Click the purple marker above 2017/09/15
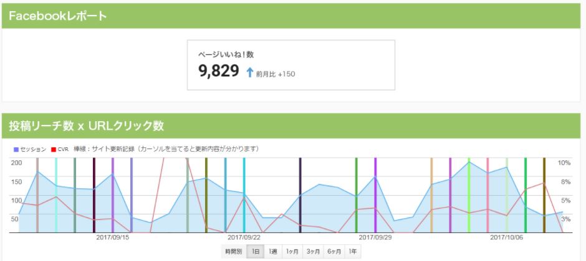Screen dimensions: 586x261 click(x=112, y=195)
